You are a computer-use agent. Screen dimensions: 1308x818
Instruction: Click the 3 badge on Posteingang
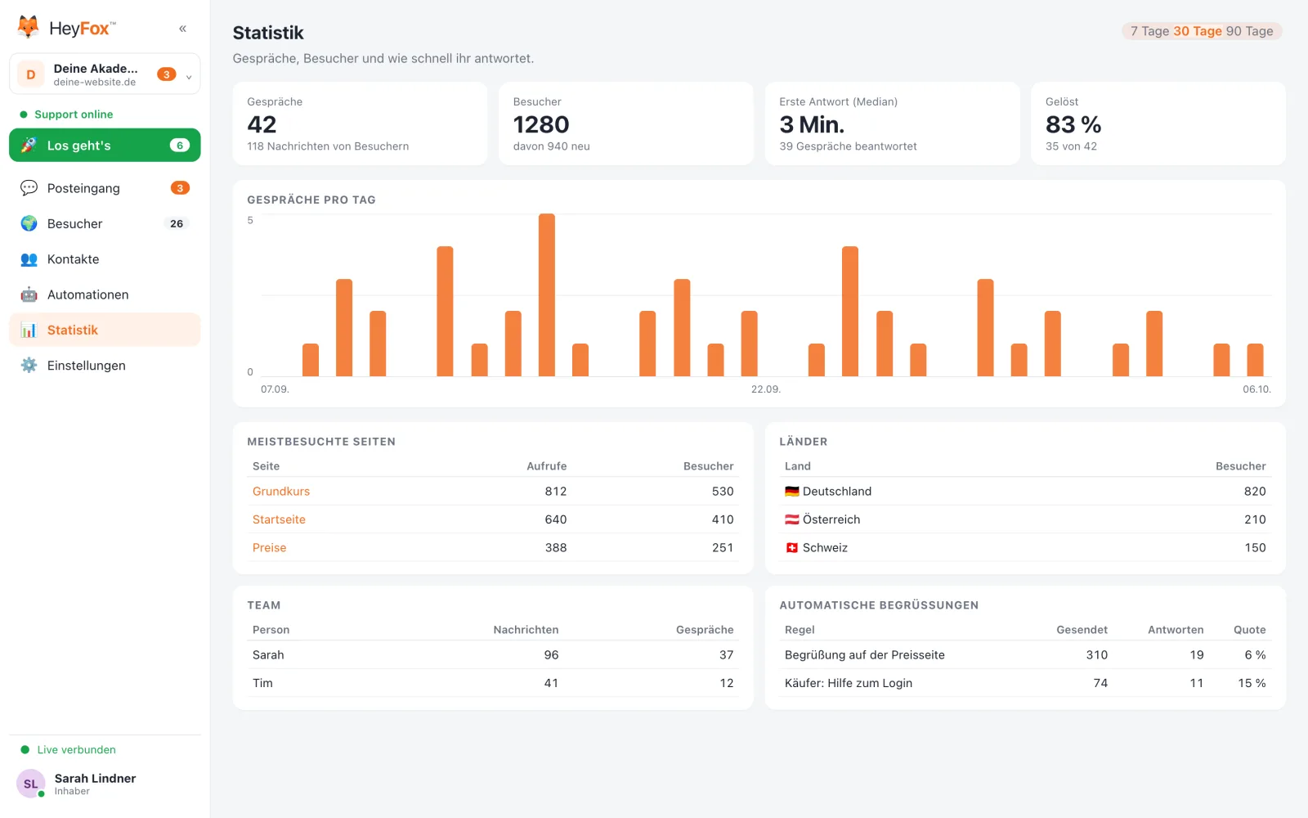click(180, 188)
